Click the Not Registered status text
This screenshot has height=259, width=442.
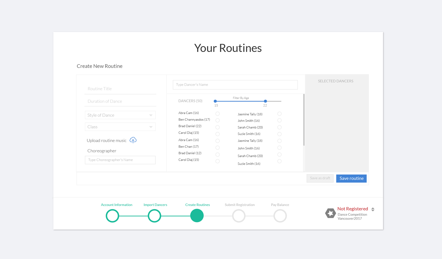point(352,209)
